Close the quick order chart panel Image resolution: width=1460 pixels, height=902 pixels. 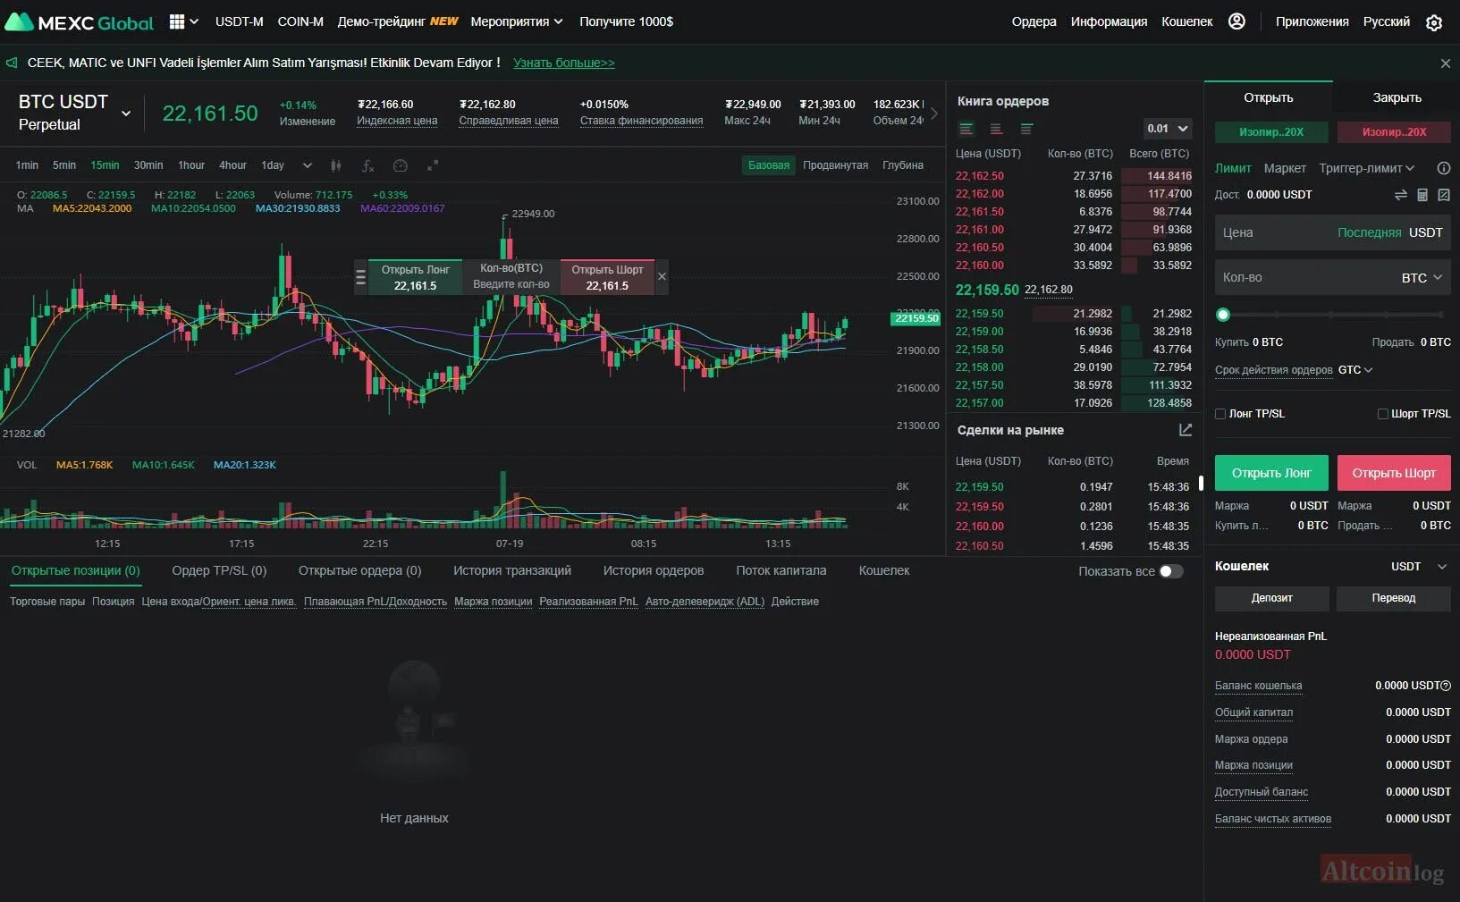662,277
